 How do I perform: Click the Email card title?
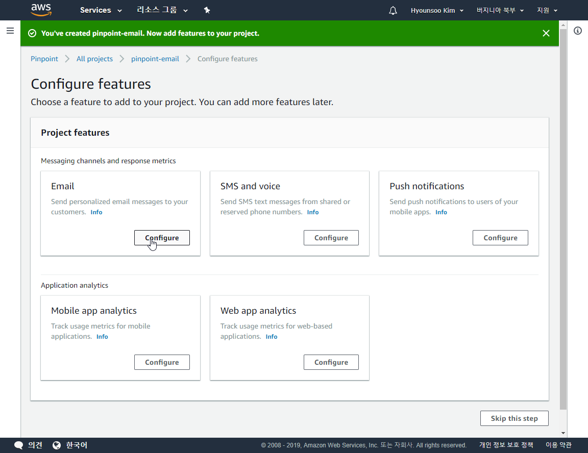pyautogui.click(x=63, y=186)
